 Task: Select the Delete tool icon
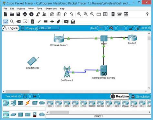pyautogui.click(x=18, y=22)
